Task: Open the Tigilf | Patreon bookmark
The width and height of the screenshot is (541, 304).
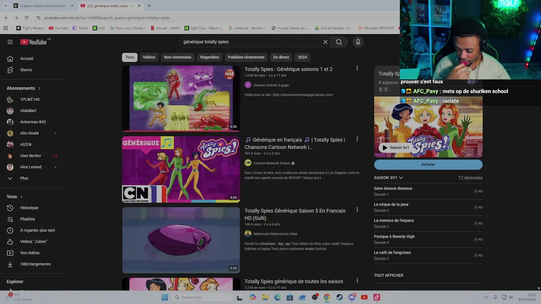Action: coord(30,28)
